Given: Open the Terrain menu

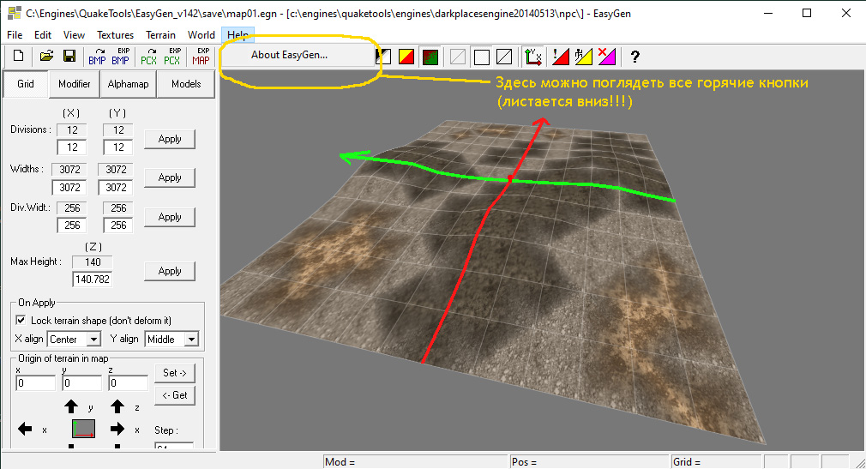Looking at the screenshot, I should 160,35.
